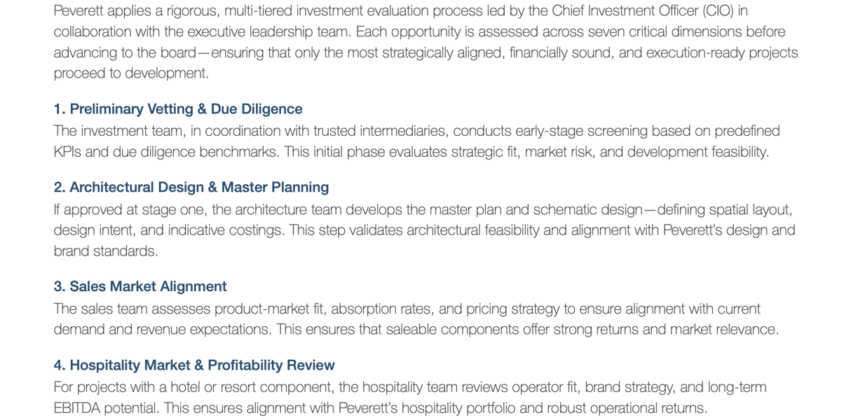The height and width of the screenshot is (420, 858).
Task: Click the words 'development feasibility.'
Action: 697,152
